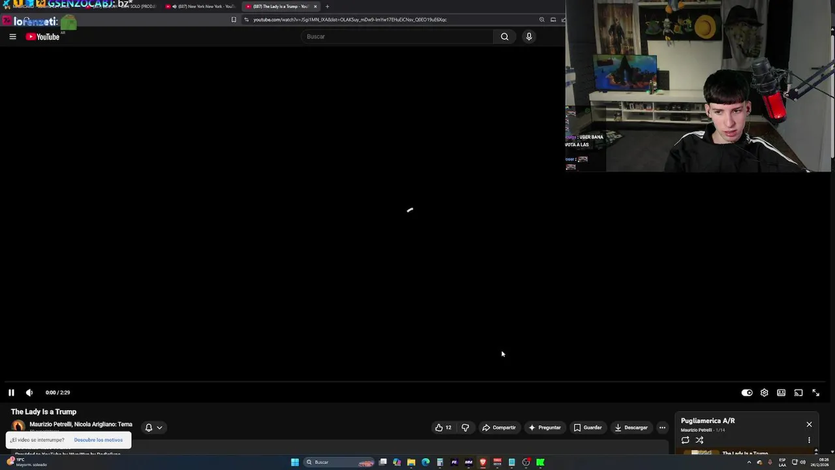Click the Preguntar button

(x=545, y=428)
